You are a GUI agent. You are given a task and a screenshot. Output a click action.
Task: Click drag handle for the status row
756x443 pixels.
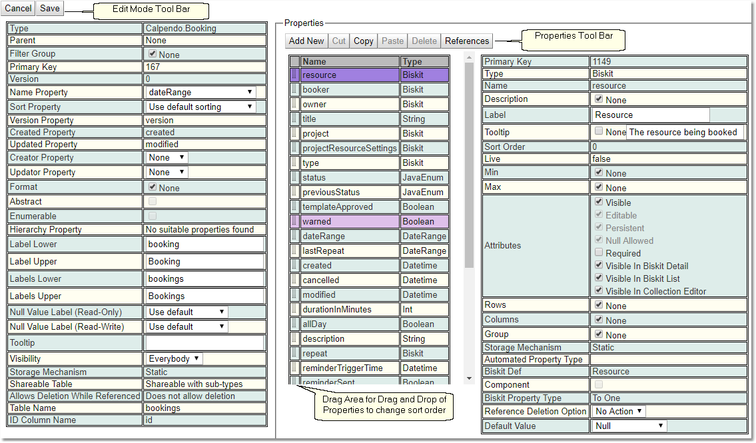click(294, 178)
